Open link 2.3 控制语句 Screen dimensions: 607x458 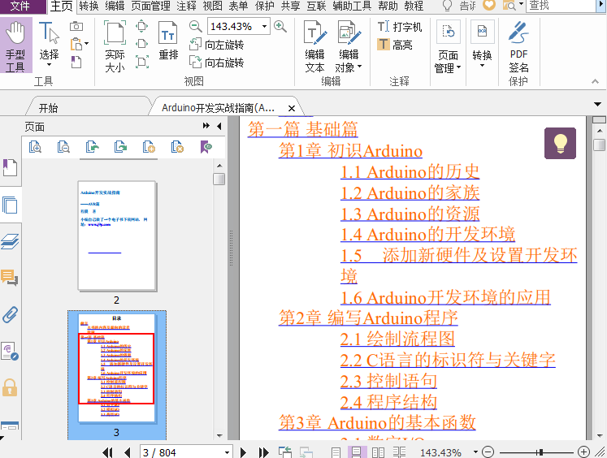pyautogui.click(x=388, y=381)
